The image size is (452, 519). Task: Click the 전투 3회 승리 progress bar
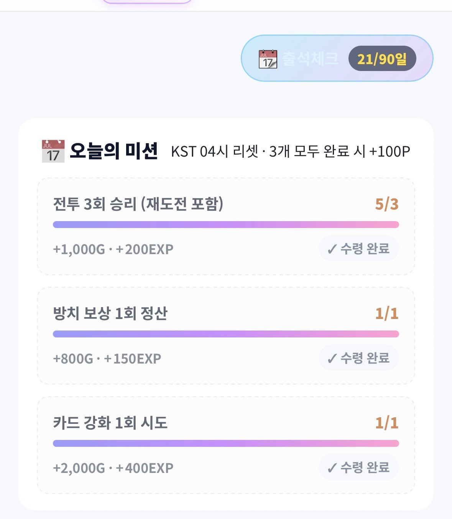(226, 225)
